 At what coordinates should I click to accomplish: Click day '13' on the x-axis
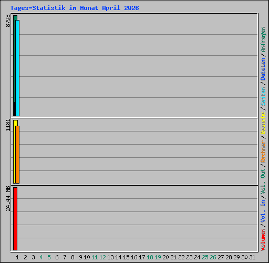tap(110, 257)
